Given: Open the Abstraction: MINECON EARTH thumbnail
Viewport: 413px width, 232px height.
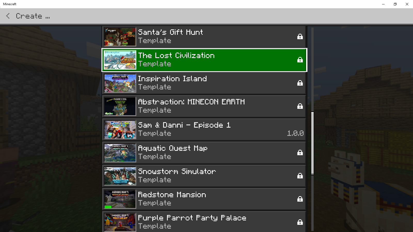Looking at the screenshot, I should click(x=120, y=106).
